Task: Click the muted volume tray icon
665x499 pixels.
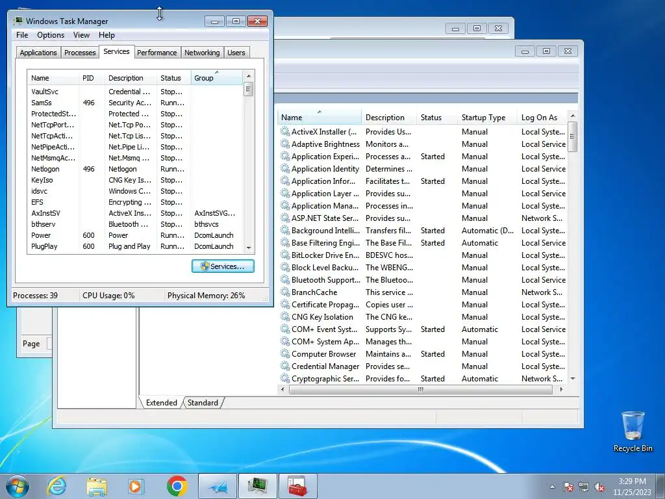Action: [x=599, y=487]
